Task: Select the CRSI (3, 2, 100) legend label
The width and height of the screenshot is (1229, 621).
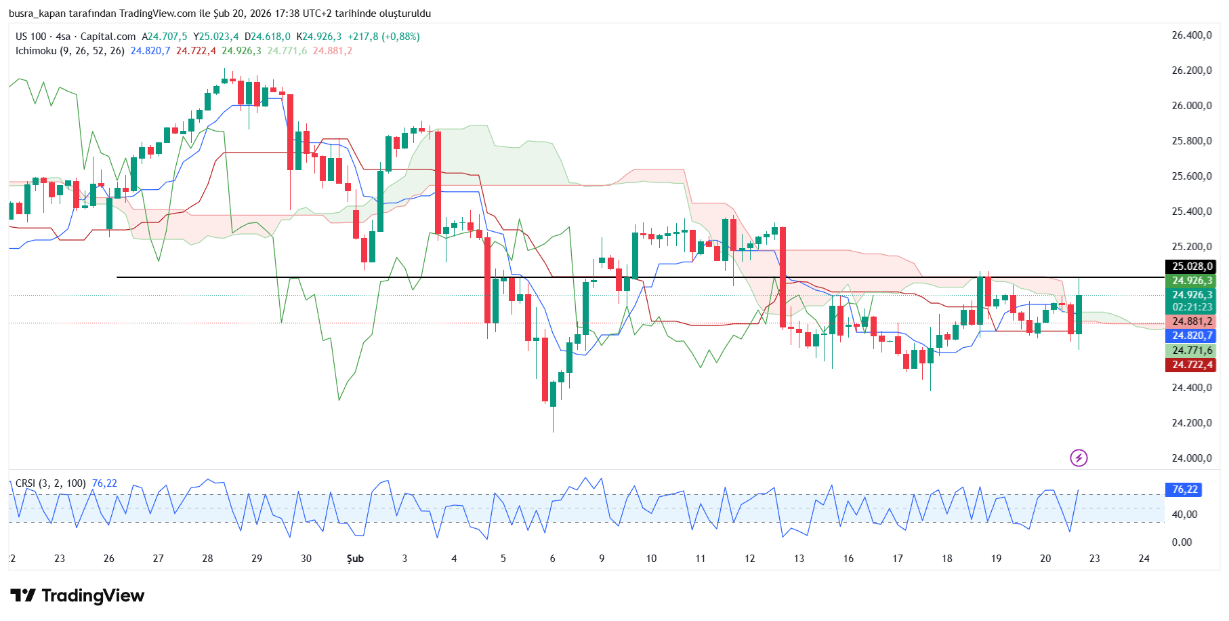Action: (x=51, y=483)
